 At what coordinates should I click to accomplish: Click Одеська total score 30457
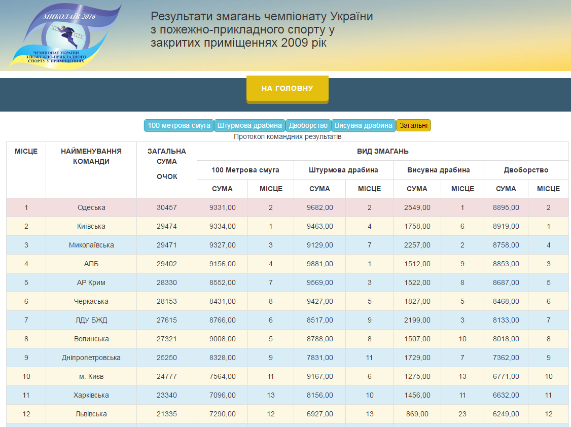click(x=166, y=207)
